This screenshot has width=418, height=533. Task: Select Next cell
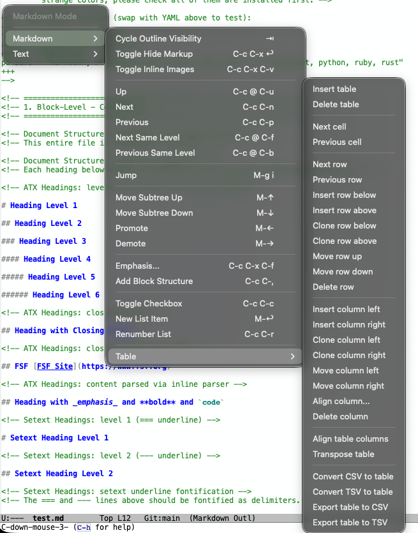click(354, 126)
